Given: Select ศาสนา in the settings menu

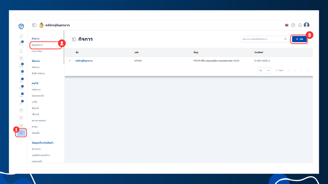Looking at the screenshot, I should point(35,127).
